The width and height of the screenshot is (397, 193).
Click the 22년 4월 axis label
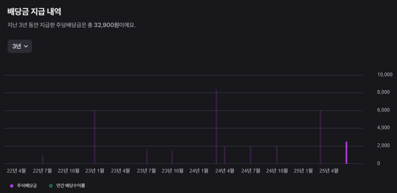pos(16,171)
